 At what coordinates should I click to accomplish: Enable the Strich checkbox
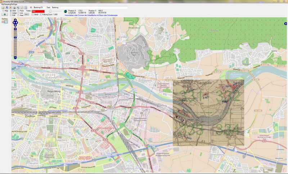[x=32, y=14]
